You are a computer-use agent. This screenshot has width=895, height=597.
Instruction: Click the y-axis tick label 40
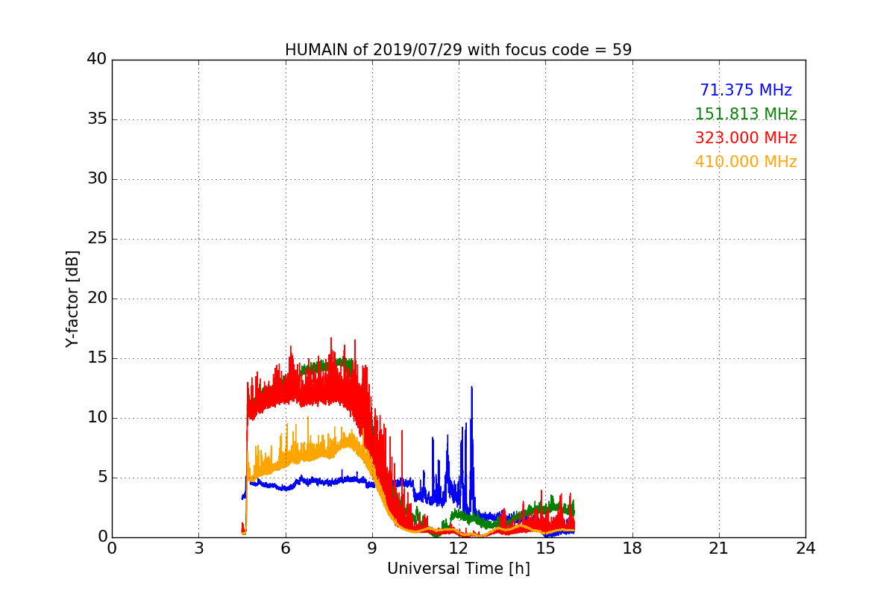[x=96, y=60]
